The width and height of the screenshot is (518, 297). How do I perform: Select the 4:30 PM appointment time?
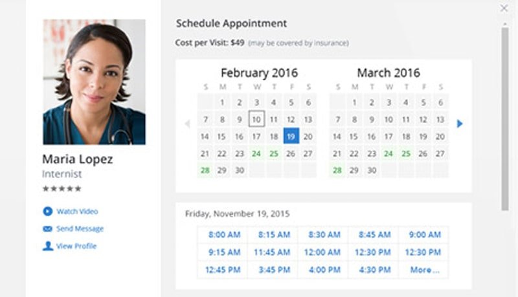coord(374,270)
